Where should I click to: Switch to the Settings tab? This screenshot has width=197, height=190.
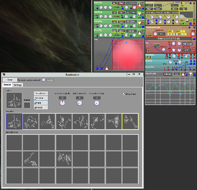tap(18, 85)
